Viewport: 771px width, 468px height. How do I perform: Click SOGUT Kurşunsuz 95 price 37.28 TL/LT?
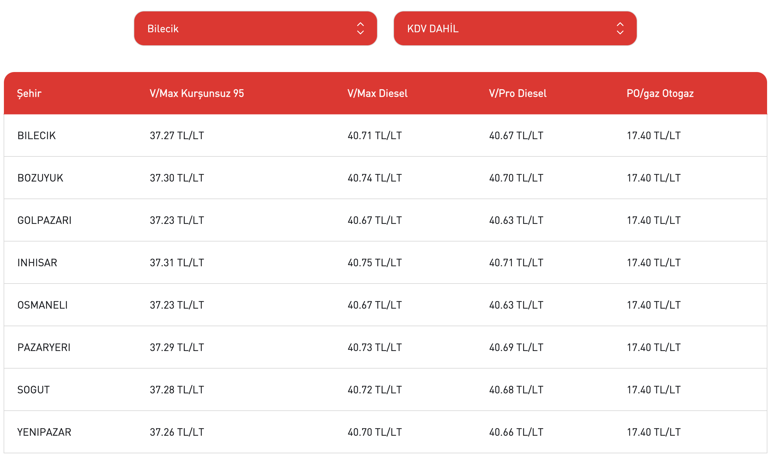click(x=177, y=390)
